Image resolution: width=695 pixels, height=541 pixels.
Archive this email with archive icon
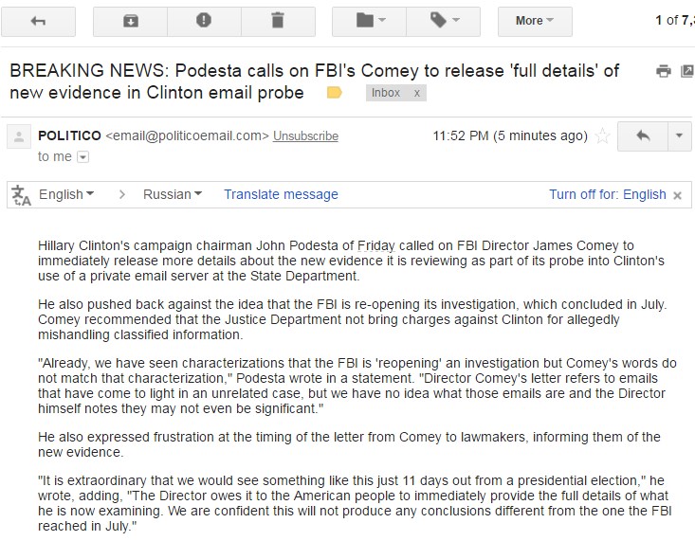tap(130, 21)
